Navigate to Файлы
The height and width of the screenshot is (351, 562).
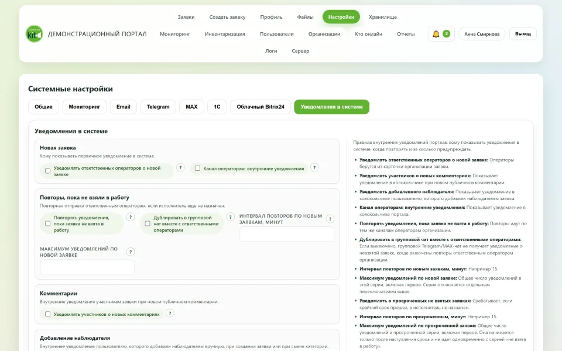pos(305,17)
